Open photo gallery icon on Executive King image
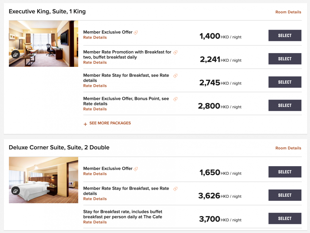 pos(16,54)
